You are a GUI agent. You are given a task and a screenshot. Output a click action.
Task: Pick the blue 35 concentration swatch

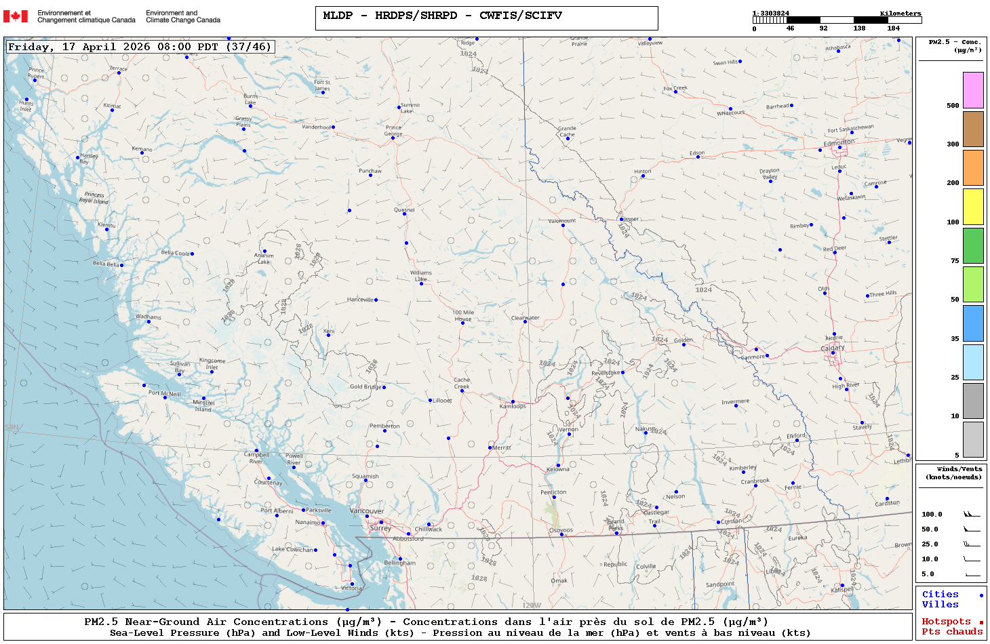(973, 323)
